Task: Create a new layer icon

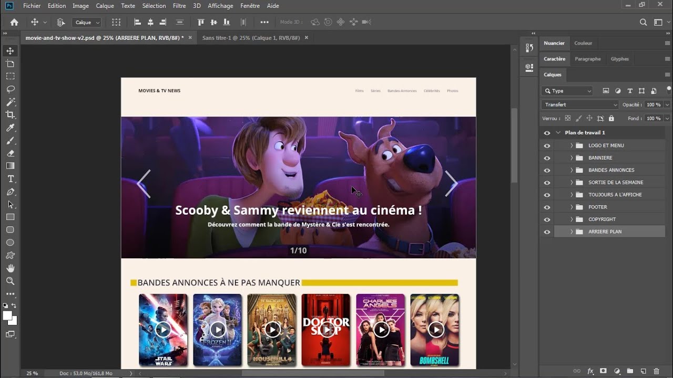Action: point(643,371)
